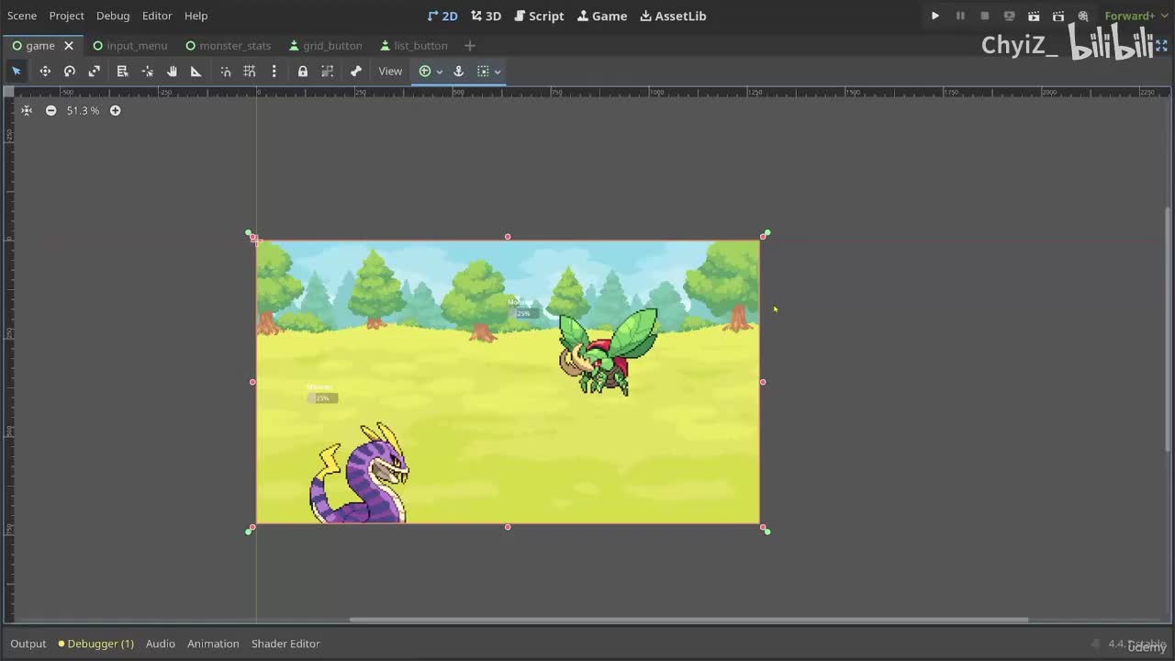Open the Debug menu

113,16
